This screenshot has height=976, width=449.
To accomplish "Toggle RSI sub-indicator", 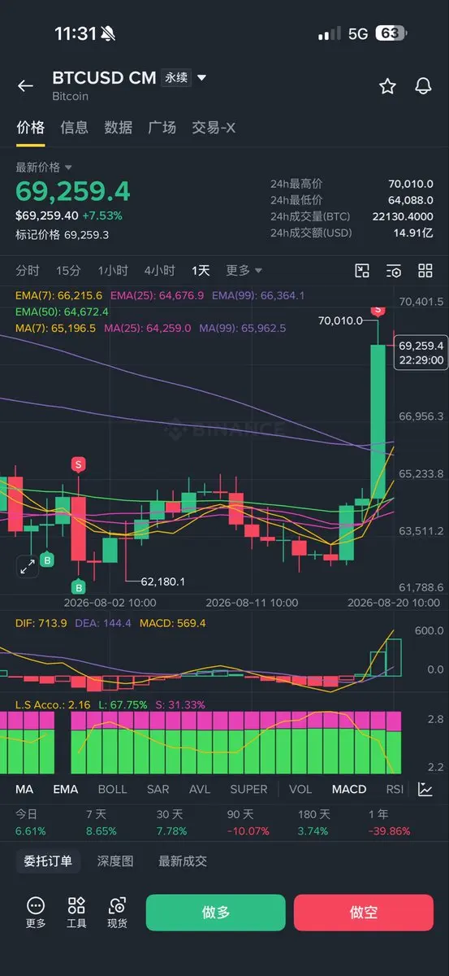I will [x=395, y=789].
